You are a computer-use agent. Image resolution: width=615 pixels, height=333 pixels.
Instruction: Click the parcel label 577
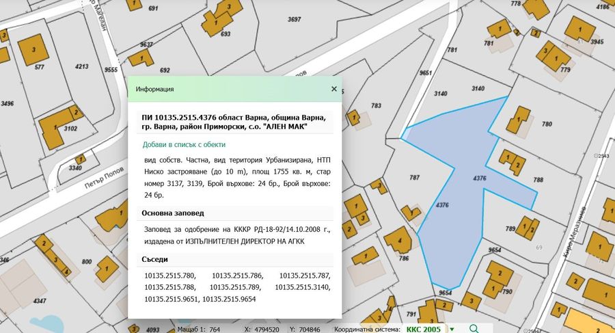(x=39, y=67)
